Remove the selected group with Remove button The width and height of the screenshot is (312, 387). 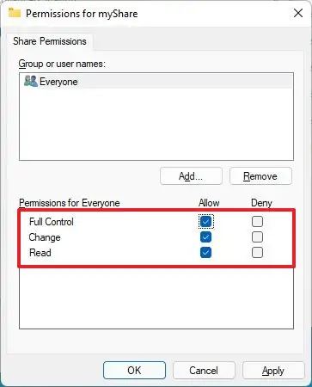pyautogui.click(x=260, y=176)
